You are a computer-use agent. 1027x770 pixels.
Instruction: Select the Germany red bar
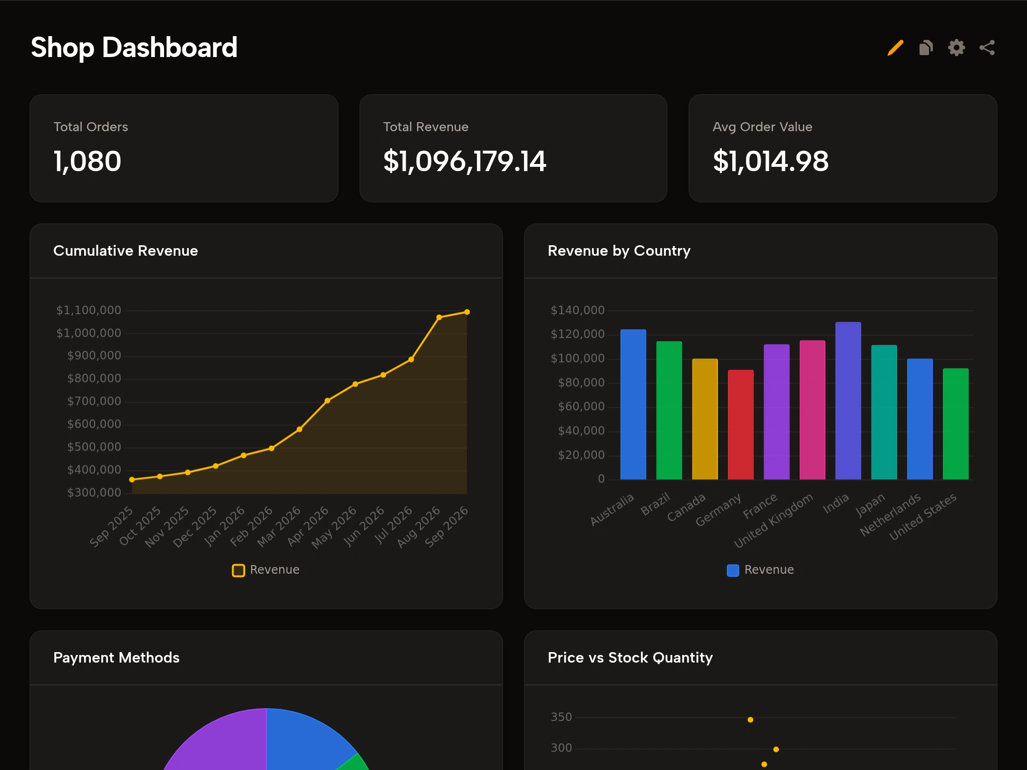tap(741, 425)
